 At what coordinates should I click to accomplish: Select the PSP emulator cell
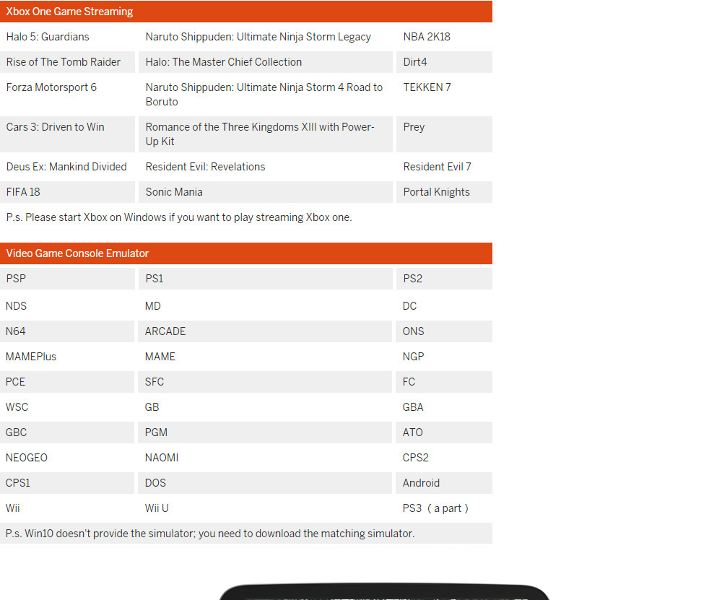click(x=16, y=279)
